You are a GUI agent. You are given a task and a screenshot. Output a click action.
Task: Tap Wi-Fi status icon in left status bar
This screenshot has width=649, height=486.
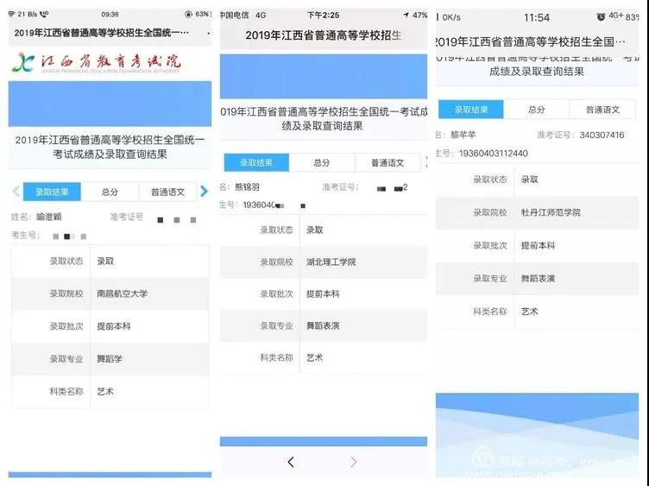(11, 14)
